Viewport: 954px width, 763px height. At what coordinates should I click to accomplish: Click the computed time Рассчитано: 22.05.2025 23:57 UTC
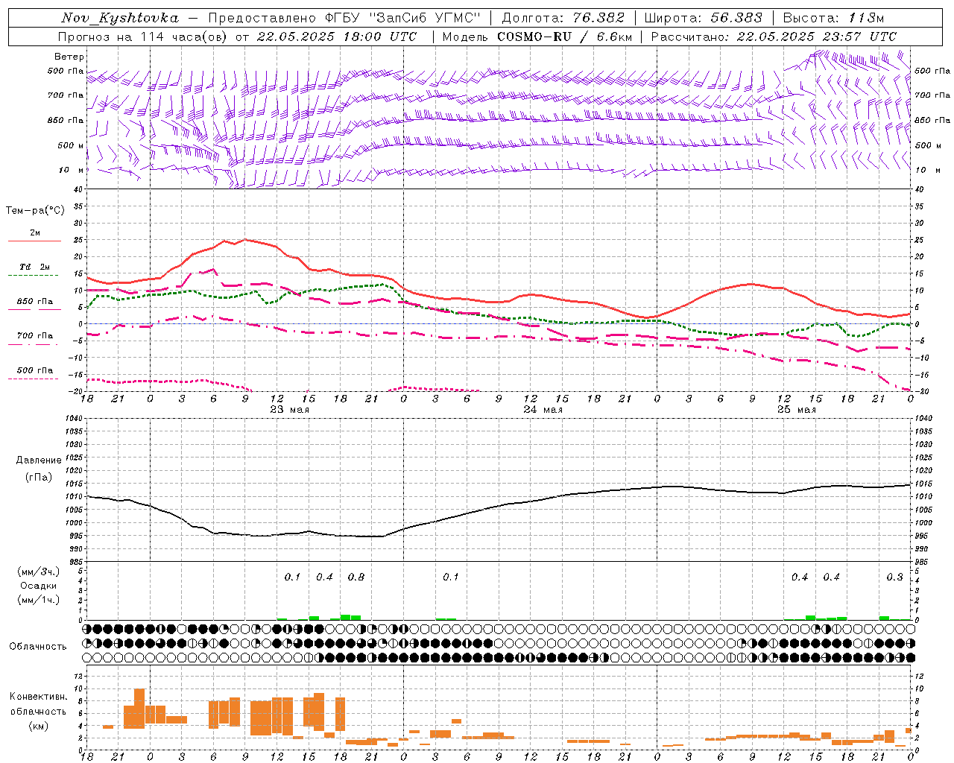(774, 37)
